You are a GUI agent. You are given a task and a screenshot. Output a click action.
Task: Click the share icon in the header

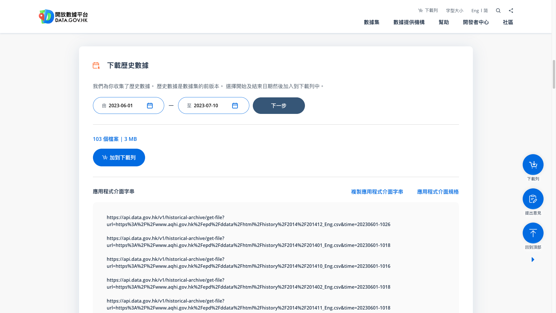pos(511,10)
